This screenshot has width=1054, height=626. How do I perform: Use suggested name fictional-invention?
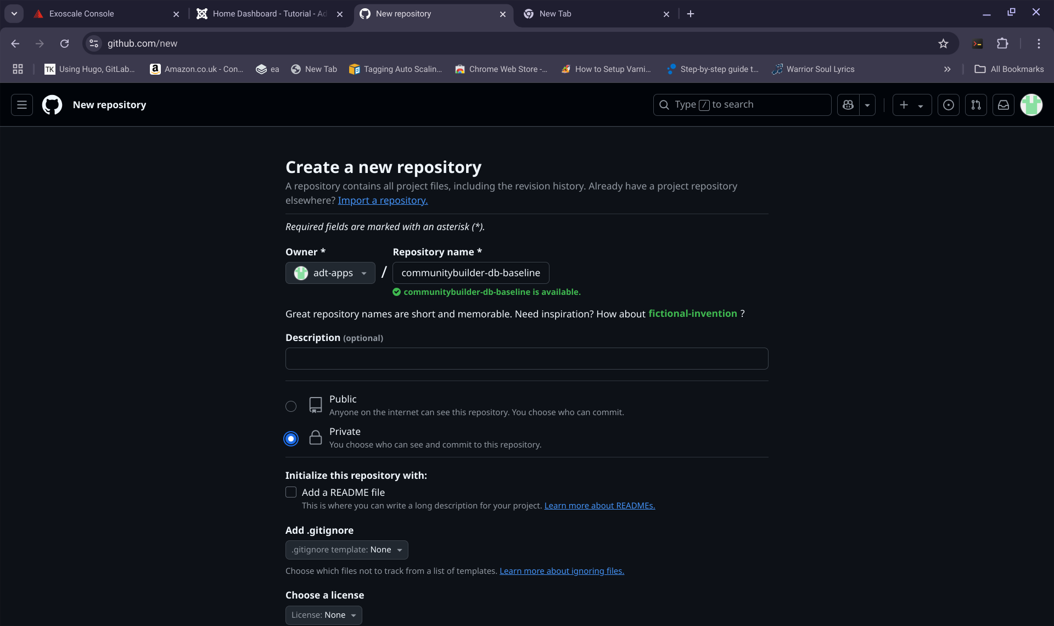[x=692, y=314]
